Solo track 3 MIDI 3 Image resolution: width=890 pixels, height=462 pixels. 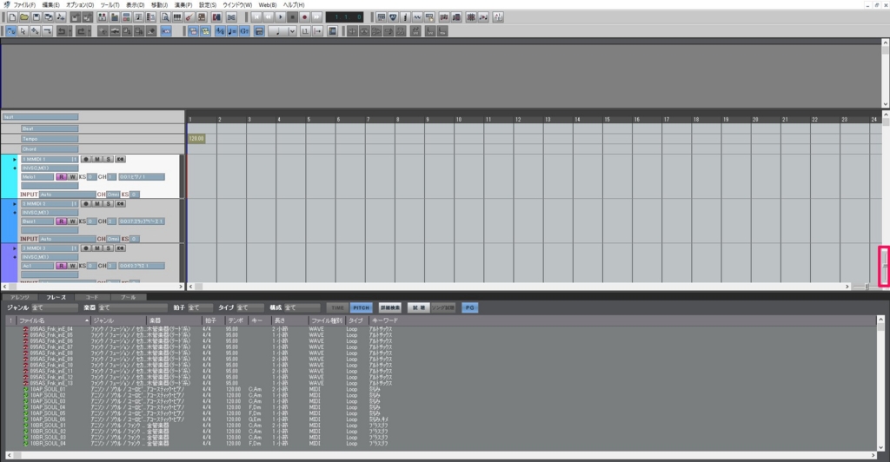coord(108,248)
